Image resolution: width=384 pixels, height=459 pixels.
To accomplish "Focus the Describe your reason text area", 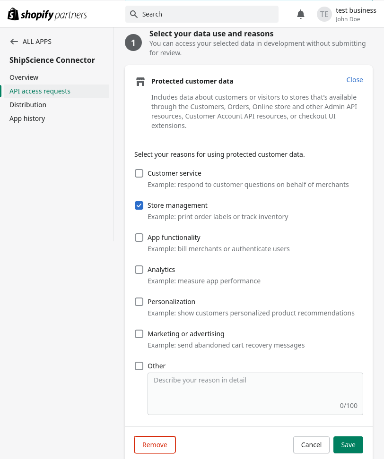I will click(x=255, y=394).
